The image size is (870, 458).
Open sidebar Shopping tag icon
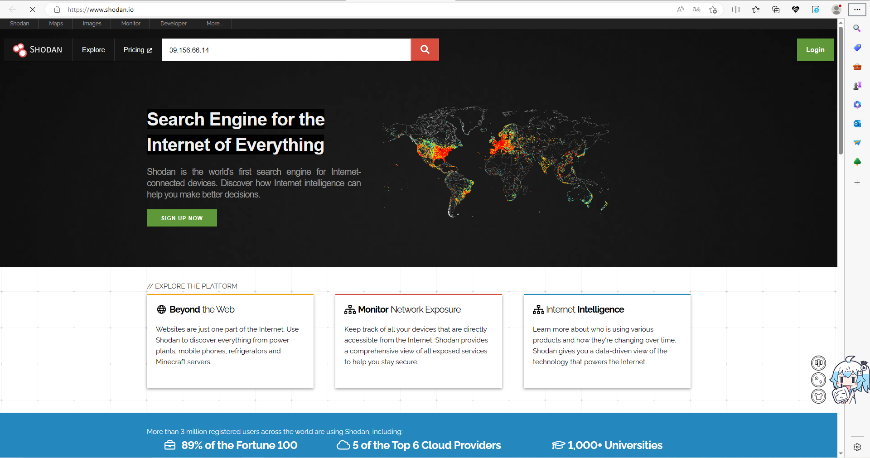pyautogui.click(x=857, y=48)
